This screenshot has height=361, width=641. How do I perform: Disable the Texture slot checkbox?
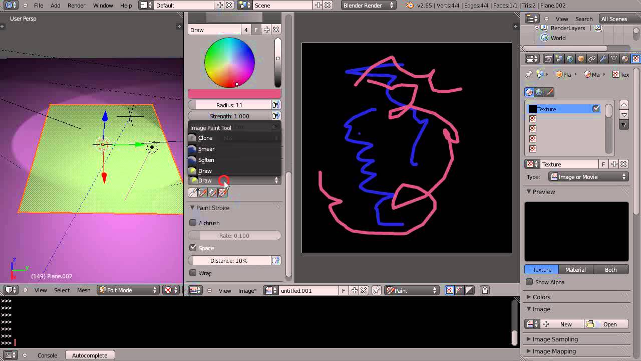(x=596, y=109)
